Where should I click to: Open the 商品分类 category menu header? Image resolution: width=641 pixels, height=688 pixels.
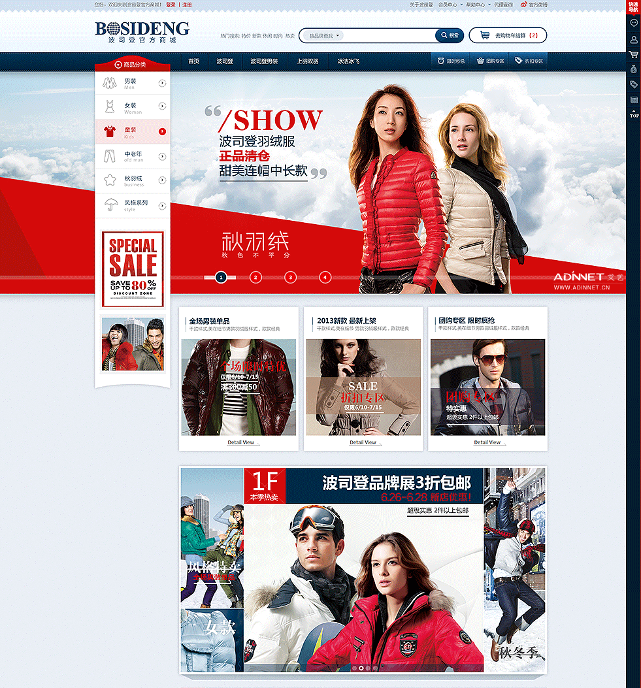point(133,64)
